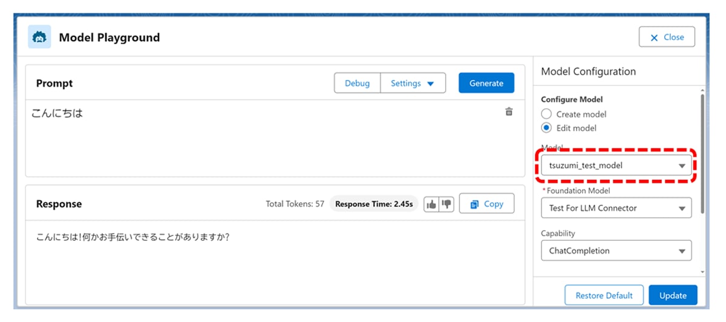Click the Model Configuration heading
The width and height of the screenshot is (726, 322).
point(588,71)
